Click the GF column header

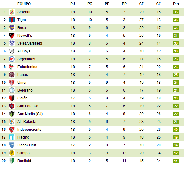tap(141, 4)
